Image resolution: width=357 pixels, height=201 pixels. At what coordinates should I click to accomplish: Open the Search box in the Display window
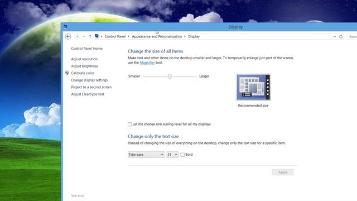click(352, 36)
